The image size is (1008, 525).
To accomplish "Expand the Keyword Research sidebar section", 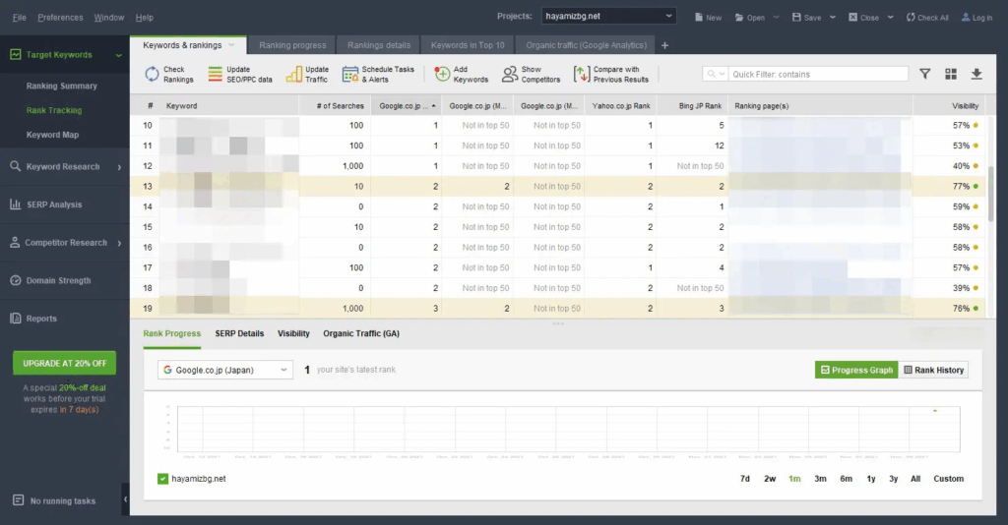I will [63, 167].
